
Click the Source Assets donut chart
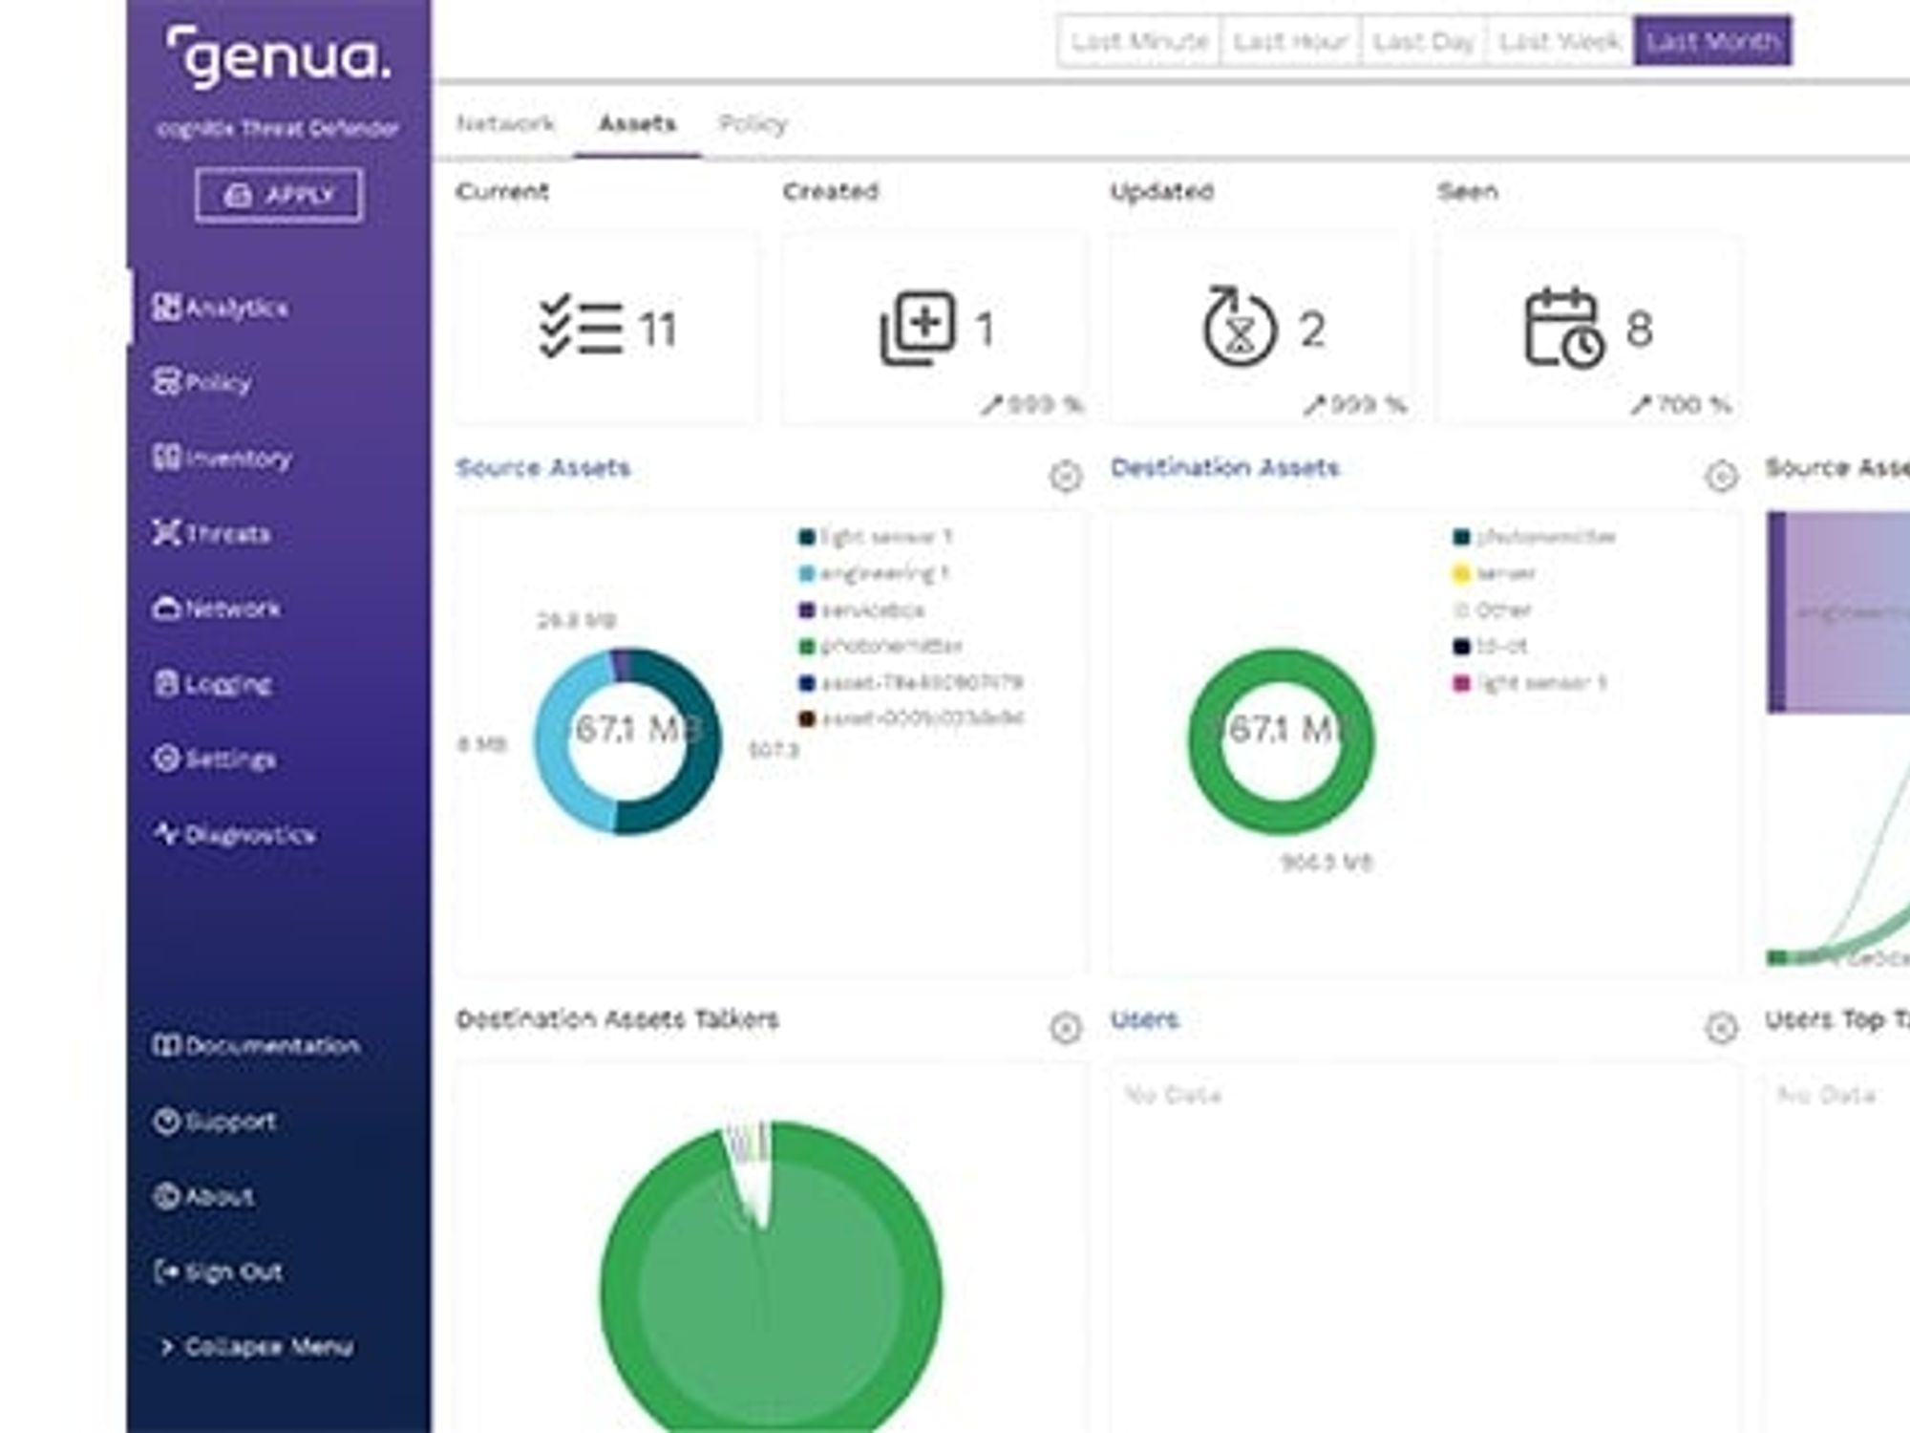(627, 741)
